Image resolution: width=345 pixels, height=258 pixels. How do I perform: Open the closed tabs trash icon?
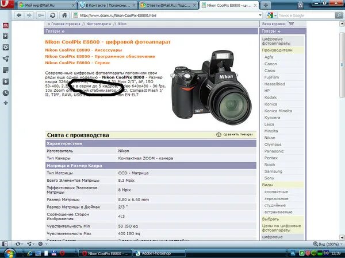click(301, 5)
